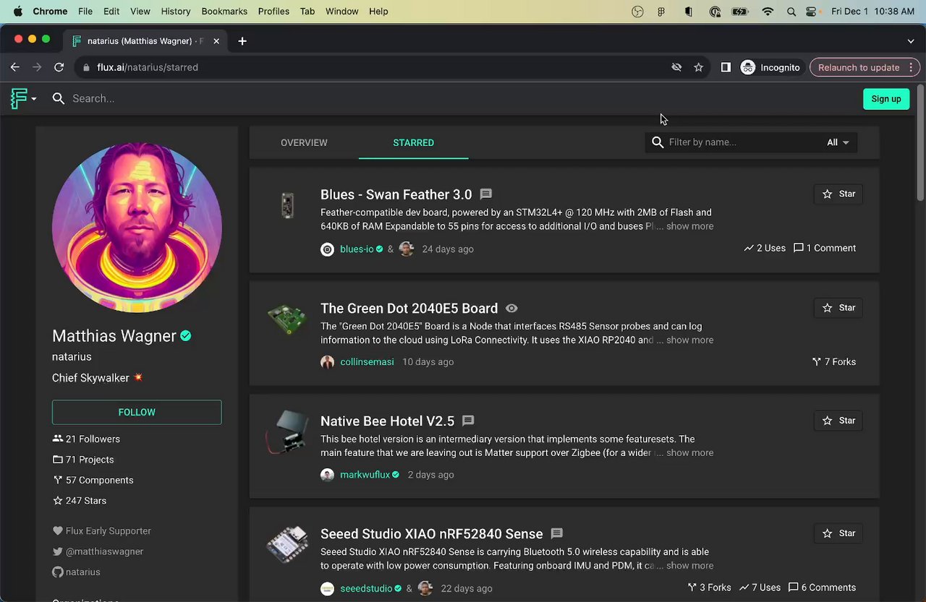Viewport: 926px width, 602px height.
Task: Bookmark page with address bar star
Action: (x=698, y=67)
